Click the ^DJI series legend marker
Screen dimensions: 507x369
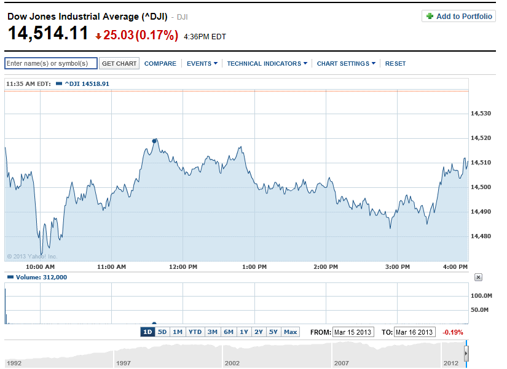[59, 84]
